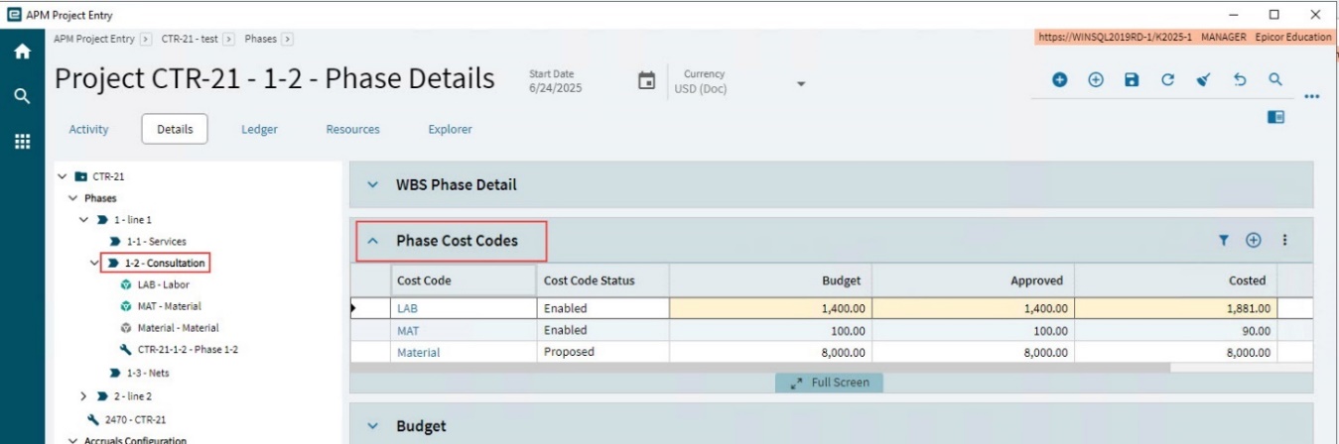Select 2470 - CTR-21 tree item
The height and width of the screenshot is (444, 1339).
click(134, 418)
